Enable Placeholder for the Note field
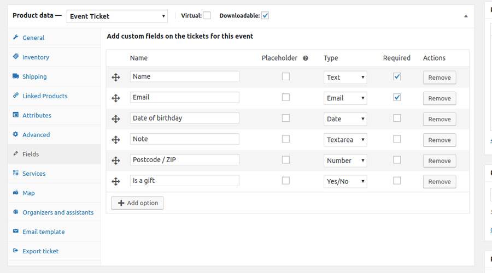Viewport: 492px width, 273px height. [285, 139]
